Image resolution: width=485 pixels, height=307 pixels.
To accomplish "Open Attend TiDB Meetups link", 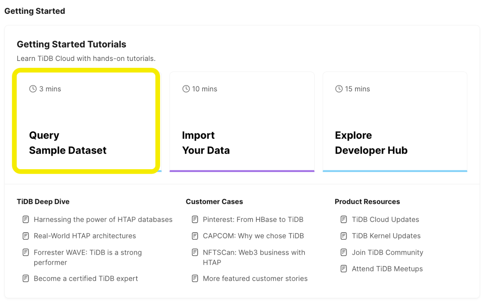I will (387, 269).
